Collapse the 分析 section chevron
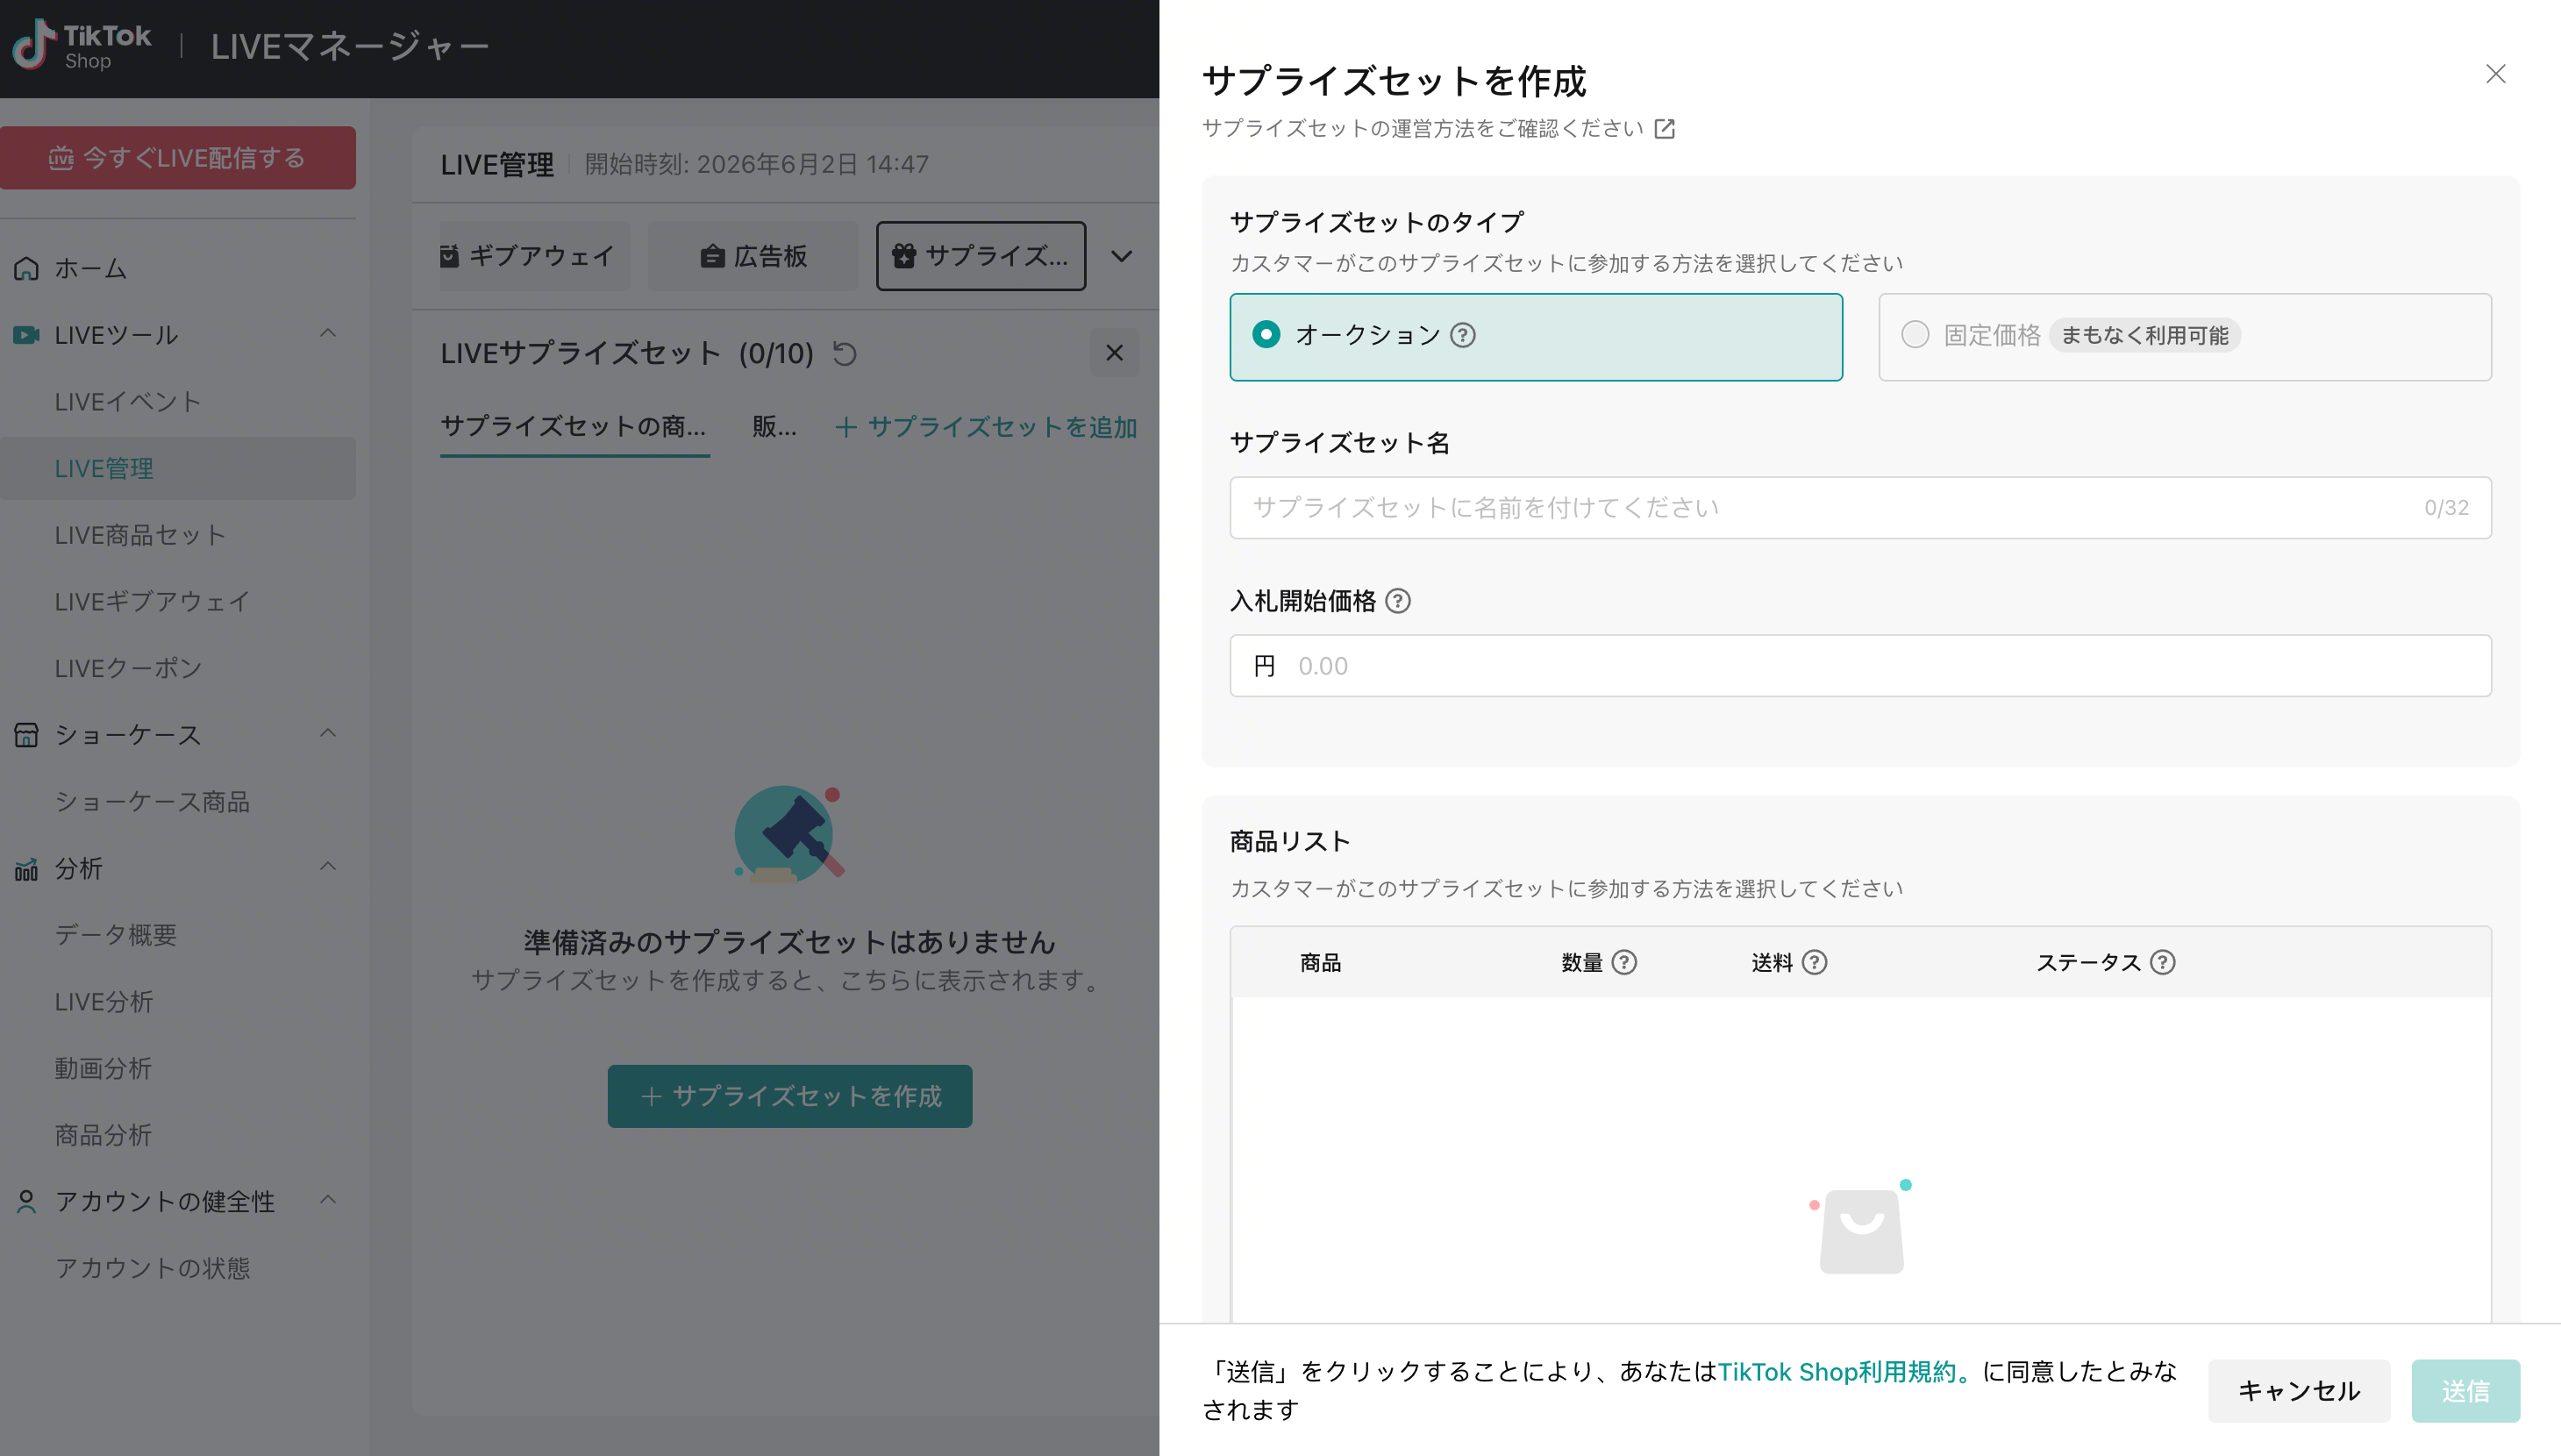Viewport: 2561px width, 1456px height. pos(328,866)
